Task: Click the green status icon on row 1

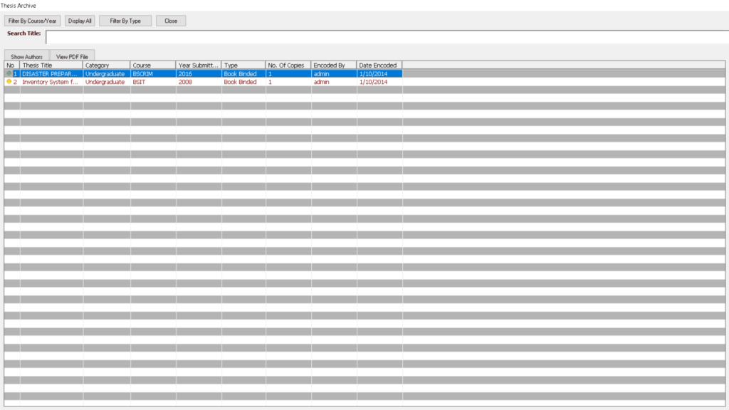Action: click(9, 73)
